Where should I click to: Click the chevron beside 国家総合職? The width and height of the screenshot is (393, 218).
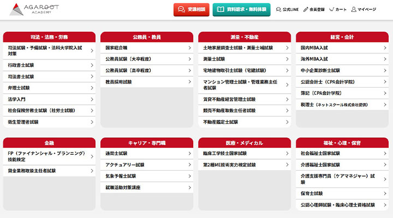190,48
